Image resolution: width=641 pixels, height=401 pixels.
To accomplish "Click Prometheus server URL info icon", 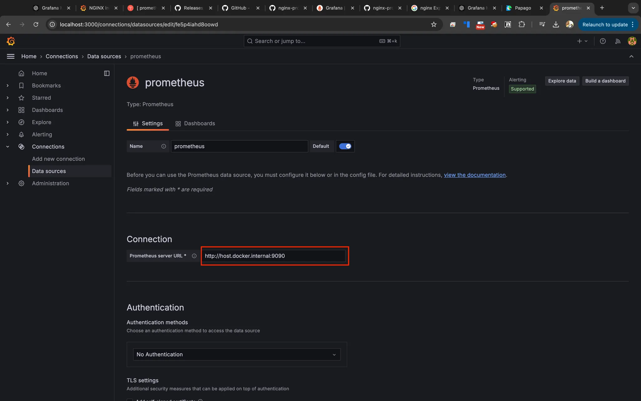I will click(x=194, y=256).
